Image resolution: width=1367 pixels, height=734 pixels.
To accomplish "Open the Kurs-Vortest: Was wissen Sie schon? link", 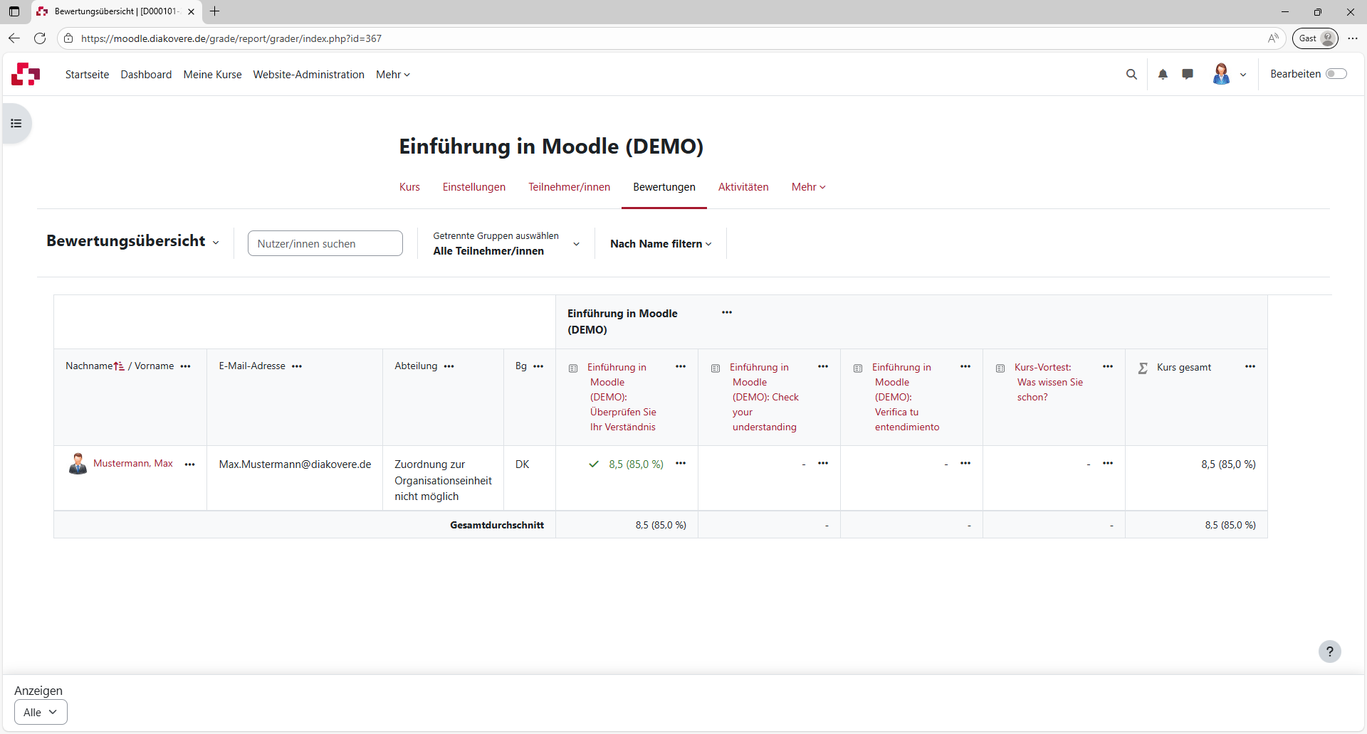I will (x=1049, y=382).
